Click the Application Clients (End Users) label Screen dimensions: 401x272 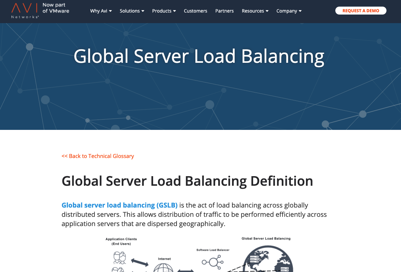tap(121, 241)
